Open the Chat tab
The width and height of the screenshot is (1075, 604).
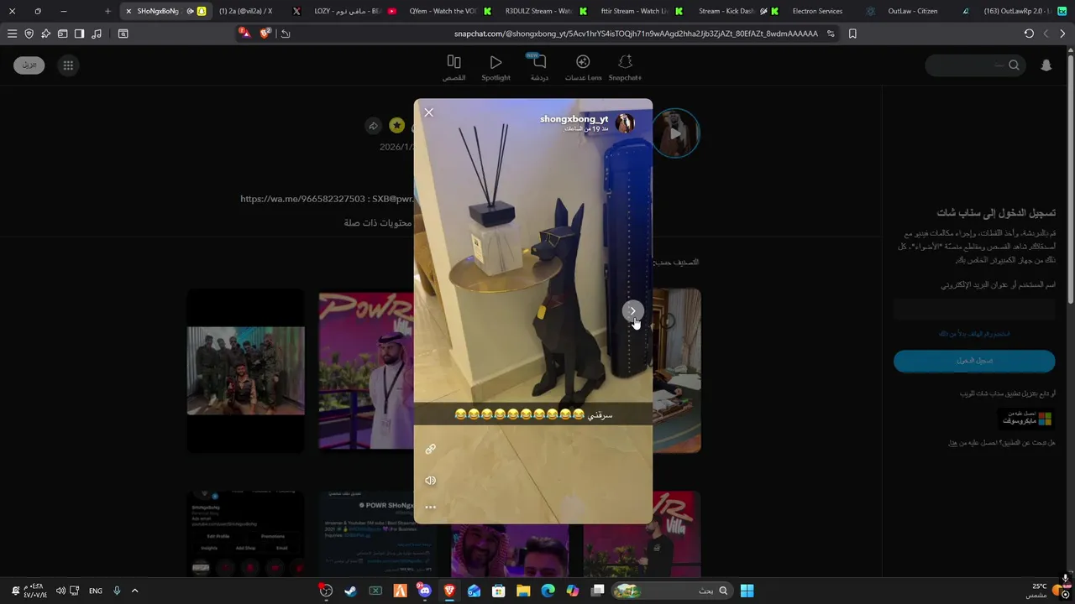coord(539,68)
